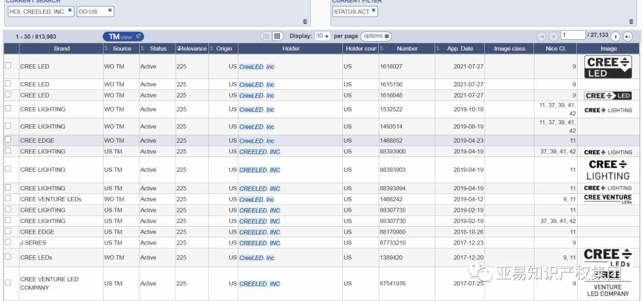The width and height of the screenshot is (643, 301).
Task: Click the Image column header
Action: (x=608, y=49)
